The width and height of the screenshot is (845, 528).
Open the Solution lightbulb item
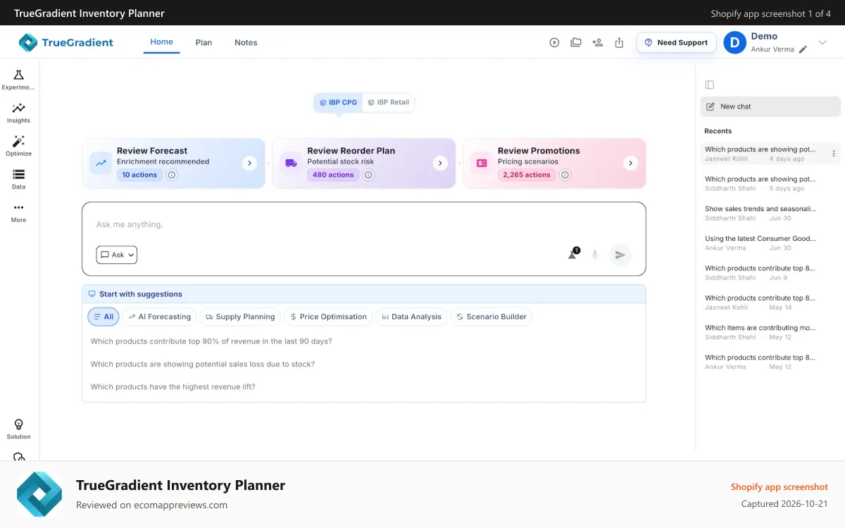[18, 429]
